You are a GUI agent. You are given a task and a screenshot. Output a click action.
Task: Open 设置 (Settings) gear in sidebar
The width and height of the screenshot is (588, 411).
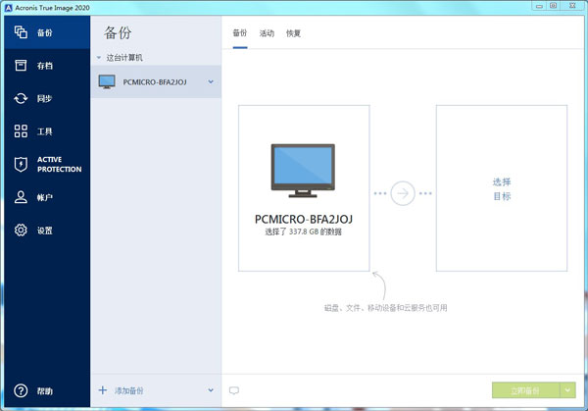(x=44, y=231)
